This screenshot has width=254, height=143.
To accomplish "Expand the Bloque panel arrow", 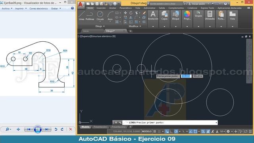I will coord(175,27).
